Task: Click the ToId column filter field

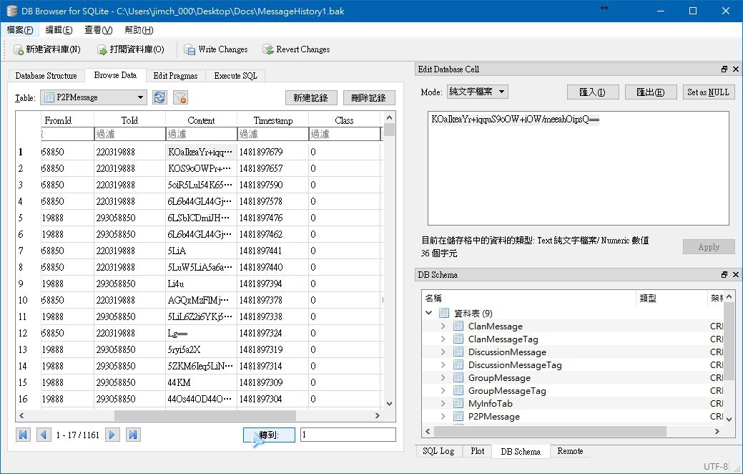Action: click(129, 135)
